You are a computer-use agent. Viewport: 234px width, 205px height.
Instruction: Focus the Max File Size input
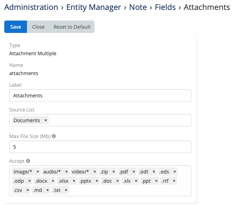(100, 147)
